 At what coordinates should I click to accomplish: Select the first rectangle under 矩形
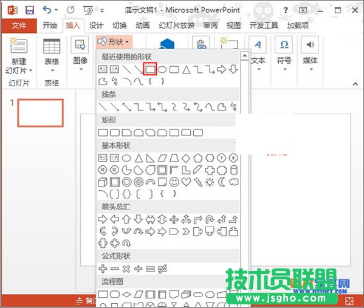click(103, 132)
